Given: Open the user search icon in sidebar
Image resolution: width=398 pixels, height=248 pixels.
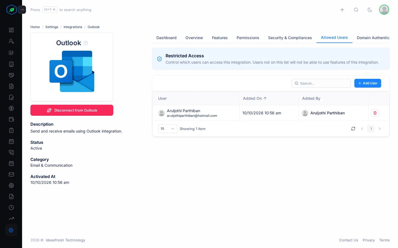Looking at the screenshot, I should (x=11, y=41).
